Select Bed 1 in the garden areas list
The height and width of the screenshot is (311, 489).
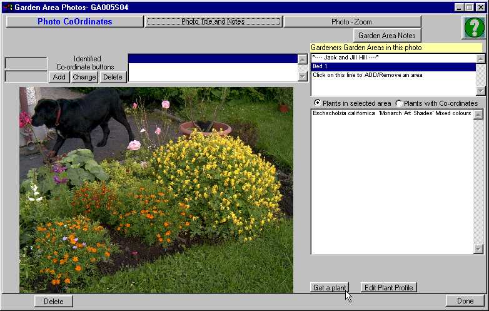coord(393,66)
